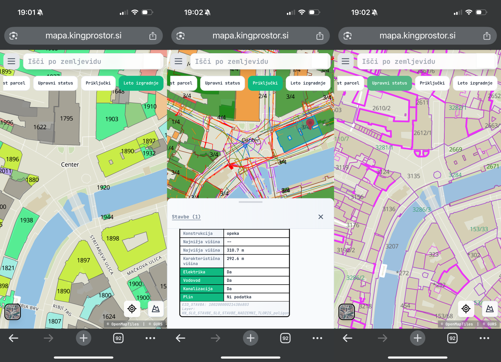501x362 pixels.
Task: Tap the share icon in left screen's address bar
Action: click(153, 36)
